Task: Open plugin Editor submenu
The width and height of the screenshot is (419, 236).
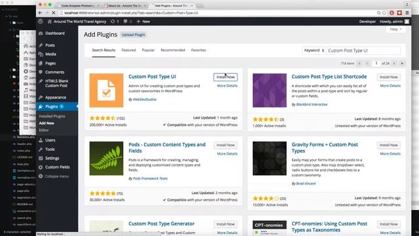Action: pyautogui.click(x=44, y=130)
